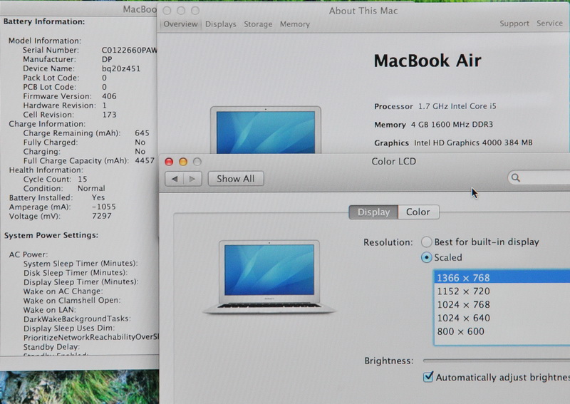Viewport: 570px width, 404px height.
Task: Close the Color LCD window with red button
Action: (169, 162)
